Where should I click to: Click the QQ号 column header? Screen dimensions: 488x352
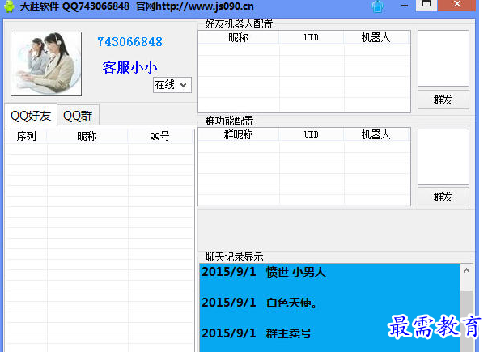(x=160, y=136)
